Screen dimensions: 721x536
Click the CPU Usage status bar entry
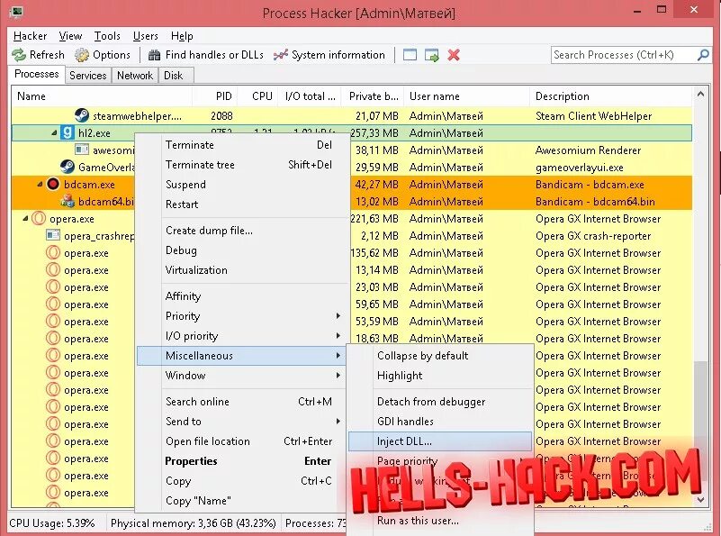coord(52,523)
